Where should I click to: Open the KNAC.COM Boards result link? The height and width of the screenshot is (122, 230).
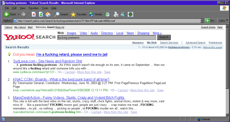pyautogui.click(x=61, y=79)
